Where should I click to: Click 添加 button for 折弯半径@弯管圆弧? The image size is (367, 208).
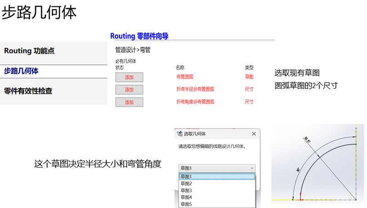pos(129,90)
